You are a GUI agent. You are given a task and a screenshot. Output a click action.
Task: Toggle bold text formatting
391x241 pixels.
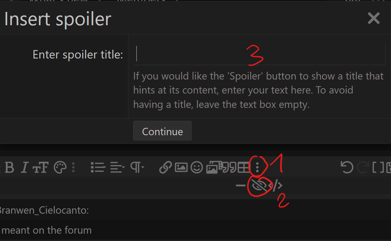(9, 167)
